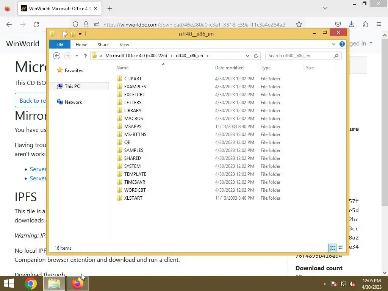Launch Google Chrome from taskbar
Image resolution: width=388 pixels, height=291 pixels.
pyautogui.click(x=31, y=283)
